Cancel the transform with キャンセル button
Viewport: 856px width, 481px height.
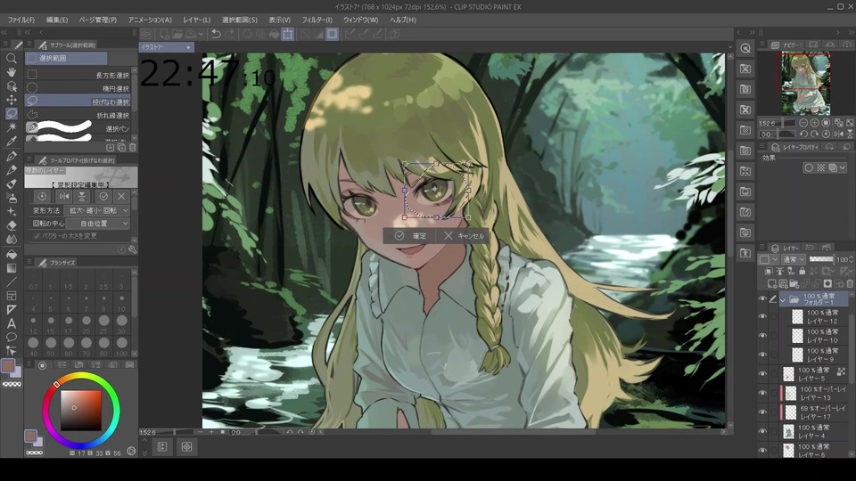point(464,235)
